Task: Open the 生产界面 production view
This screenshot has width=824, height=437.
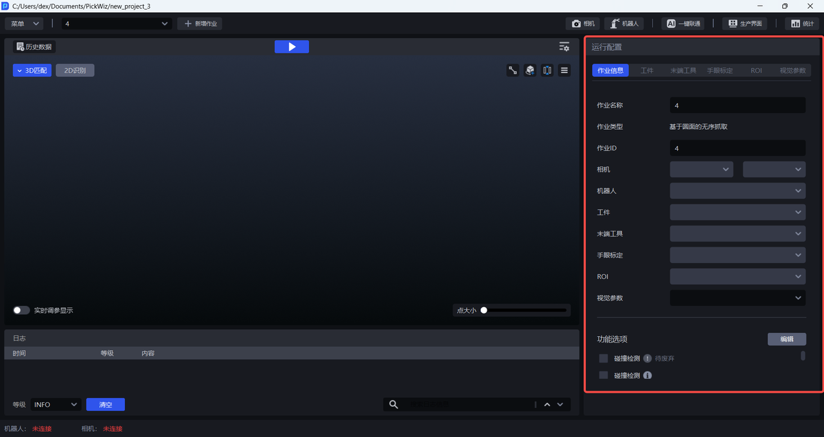Action: [x=745, y=24]
